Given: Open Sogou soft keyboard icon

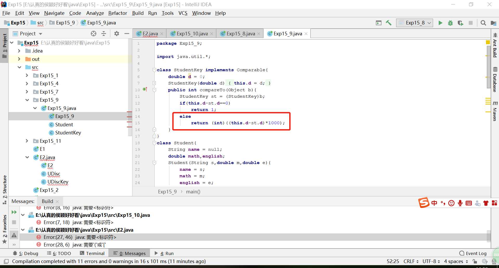Looking at the screenshot, I should click(469, 203).
